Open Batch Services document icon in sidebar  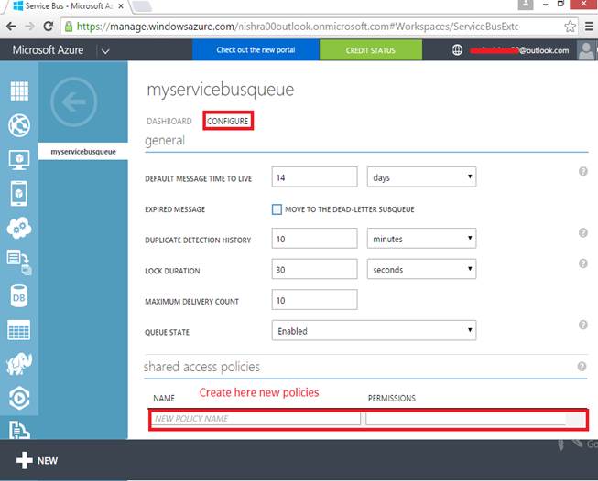click(x=19, y=262)
